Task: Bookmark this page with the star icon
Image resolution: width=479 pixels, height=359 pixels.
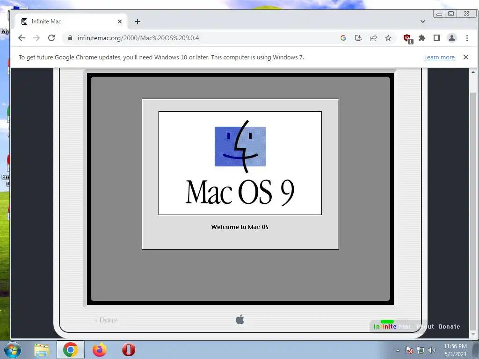Action: click(x=388, y=38)
